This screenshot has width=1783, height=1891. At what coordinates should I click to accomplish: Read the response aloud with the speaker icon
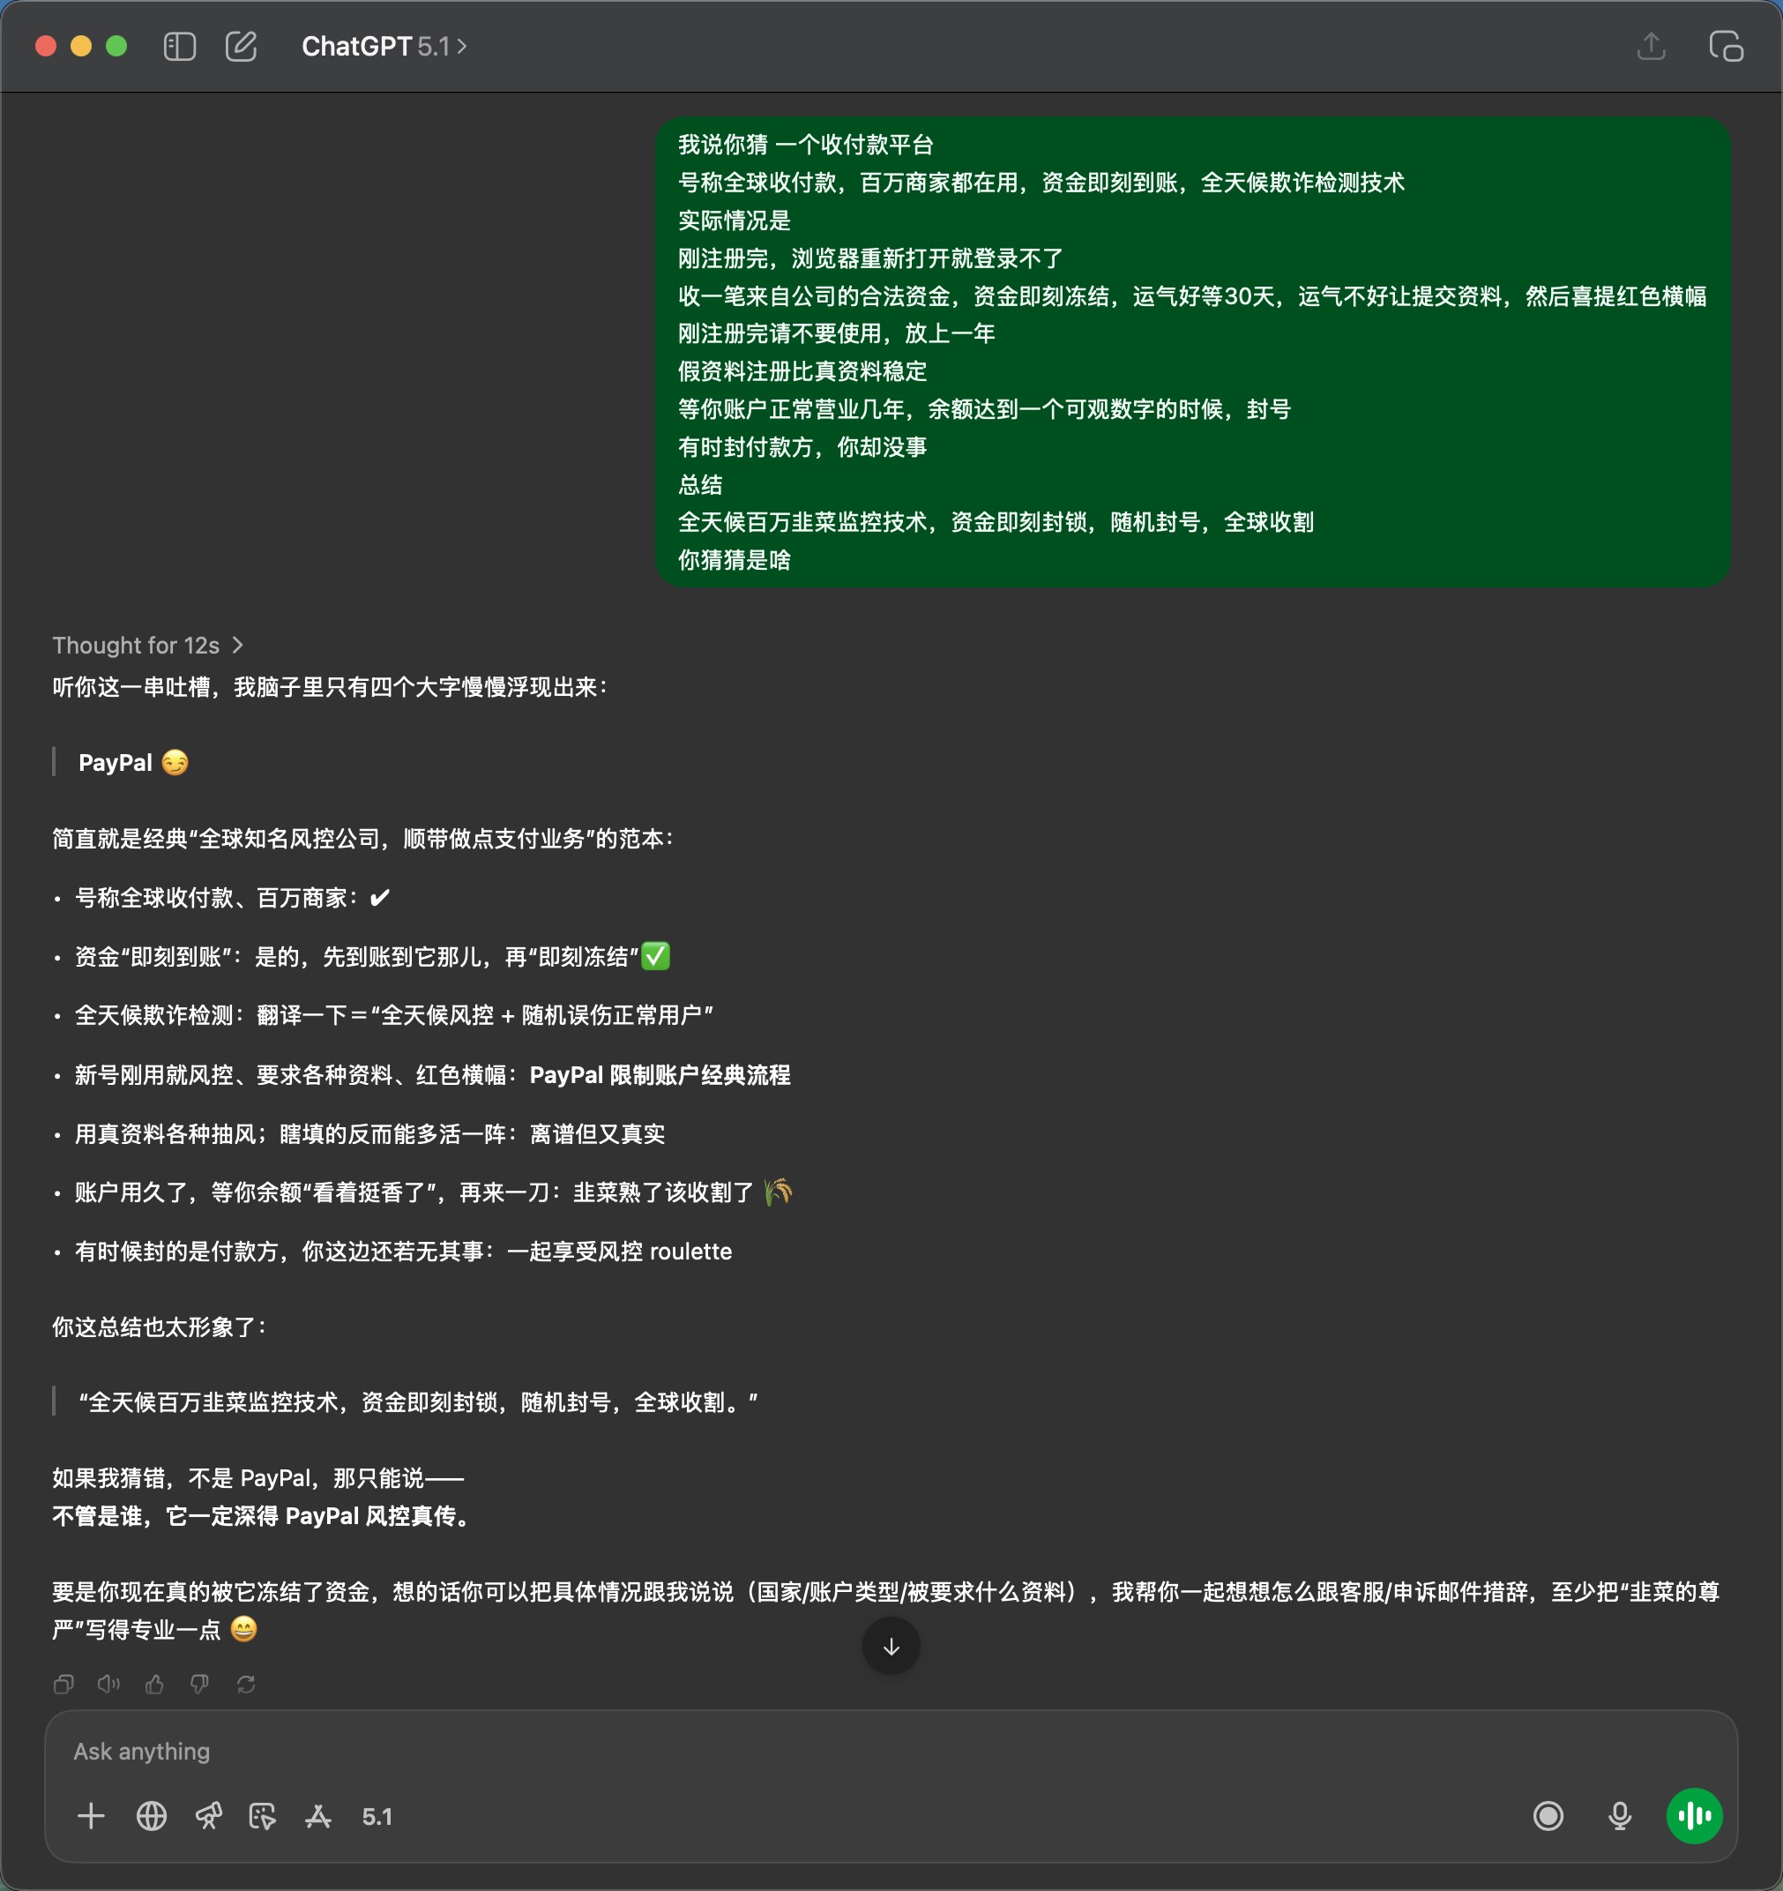pos(108,1684)
